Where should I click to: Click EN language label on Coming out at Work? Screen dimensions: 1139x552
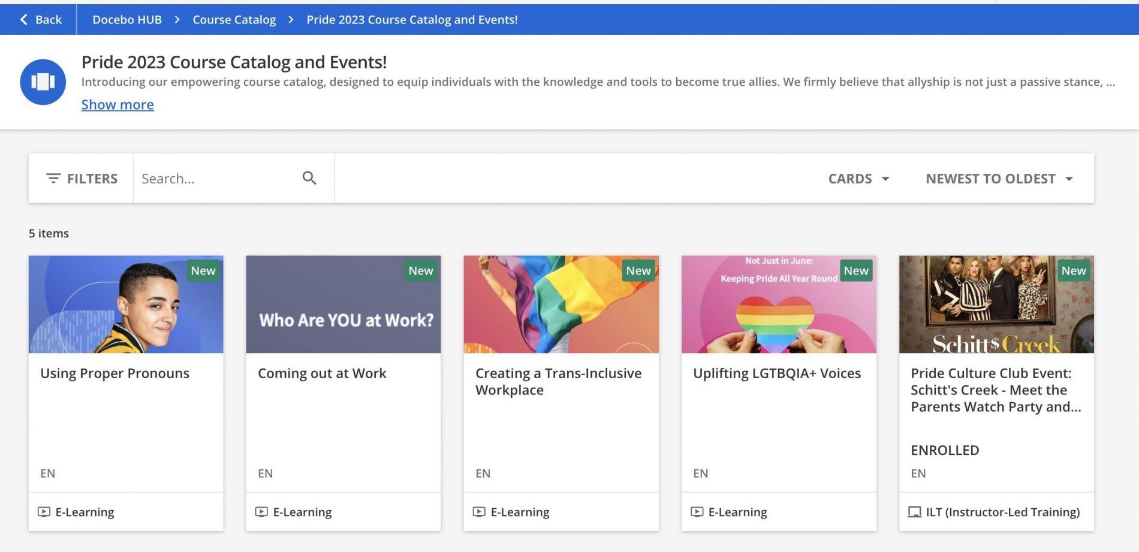tap(265, 473)
